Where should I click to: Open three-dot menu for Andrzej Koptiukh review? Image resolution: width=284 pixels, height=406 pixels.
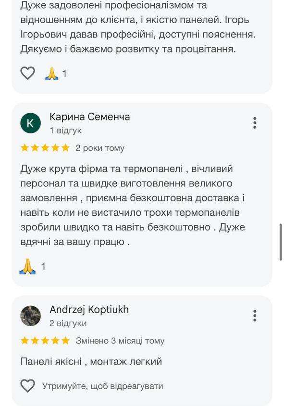tap(255, 315)
